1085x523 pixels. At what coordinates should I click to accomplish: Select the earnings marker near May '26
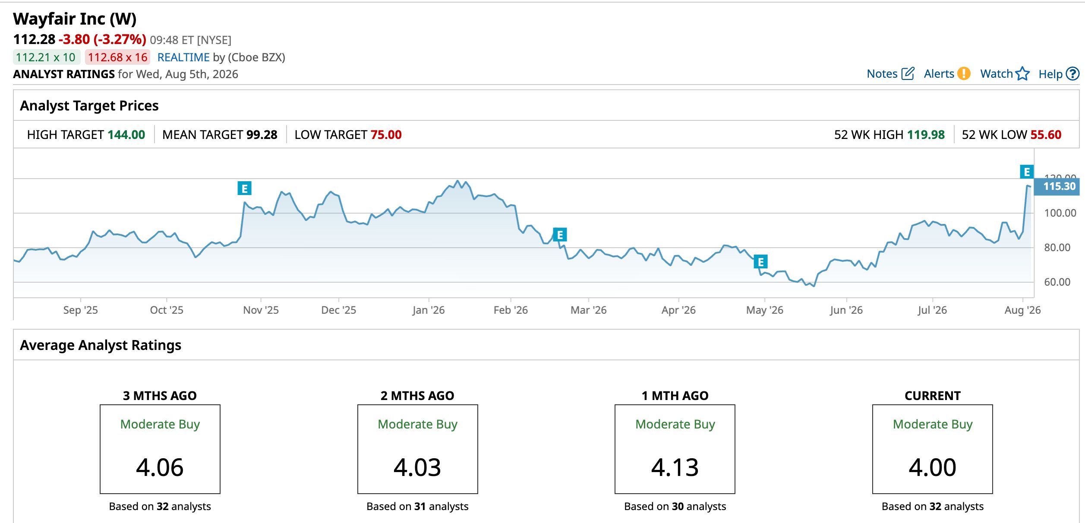point(760,261)
